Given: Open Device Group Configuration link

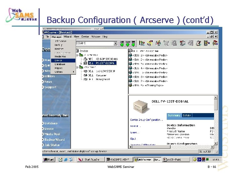Looking at the screenshot, I should click(146, 120).
